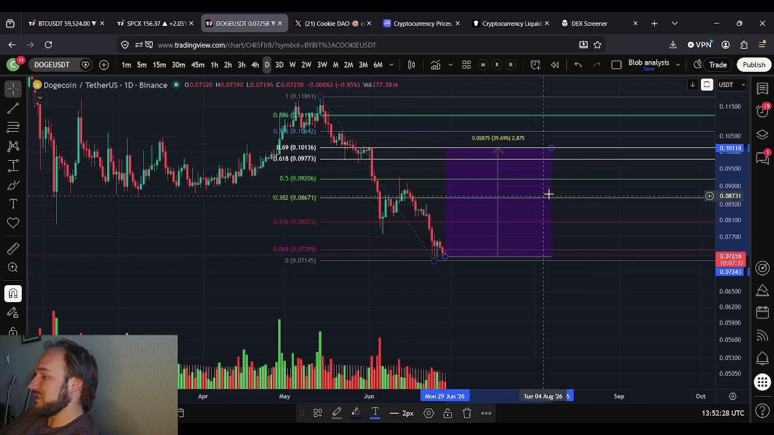This screenshot has width=774, height=435.
Task: Expand Blob analysis layout dropdown arrow
Action: [678, 65]
